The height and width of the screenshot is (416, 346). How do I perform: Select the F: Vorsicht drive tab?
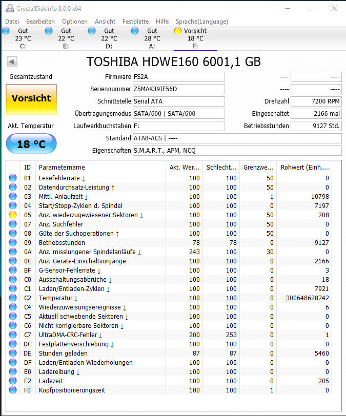[195, 38]
